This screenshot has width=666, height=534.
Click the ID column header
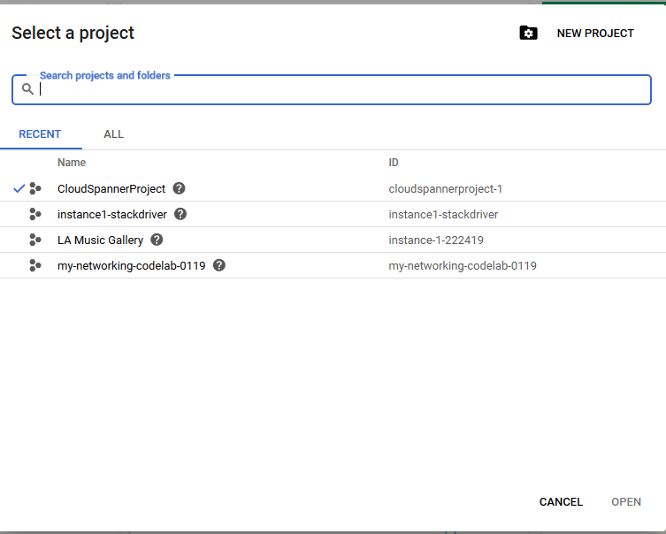(x=394, y=163)
